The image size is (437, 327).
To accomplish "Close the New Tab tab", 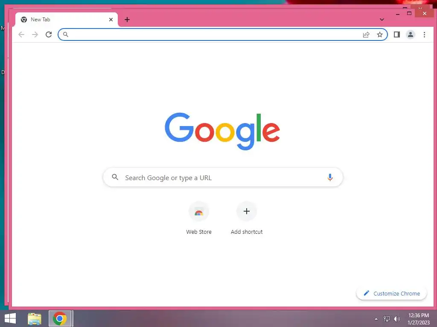I will (x=111, y=20).
